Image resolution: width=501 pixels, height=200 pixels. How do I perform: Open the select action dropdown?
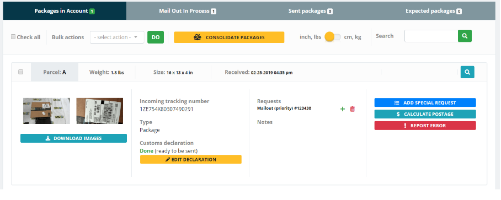[x=117, y=37]
